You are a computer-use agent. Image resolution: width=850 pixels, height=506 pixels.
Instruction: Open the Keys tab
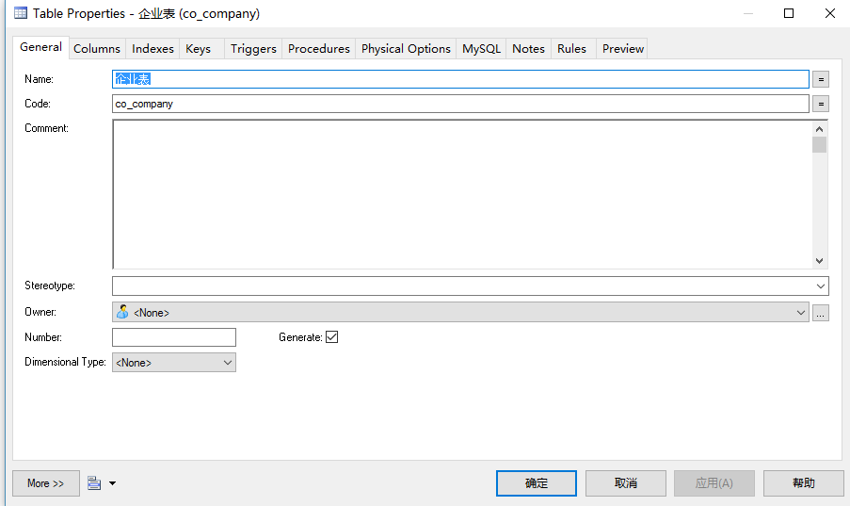coord(199,49)
